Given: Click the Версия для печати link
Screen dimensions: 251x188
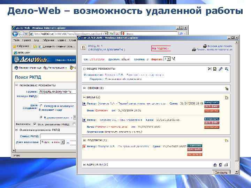Looking at the screenshot, I should click(220, 46).
